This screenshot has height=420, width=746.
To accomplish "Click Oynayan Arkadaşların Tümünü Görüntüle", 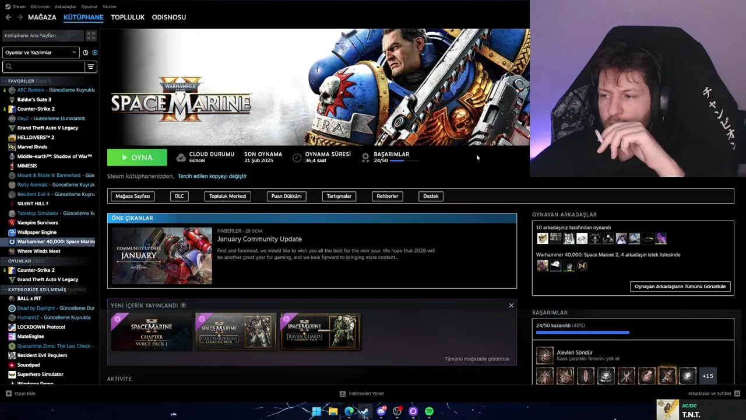I will (680, 286).
